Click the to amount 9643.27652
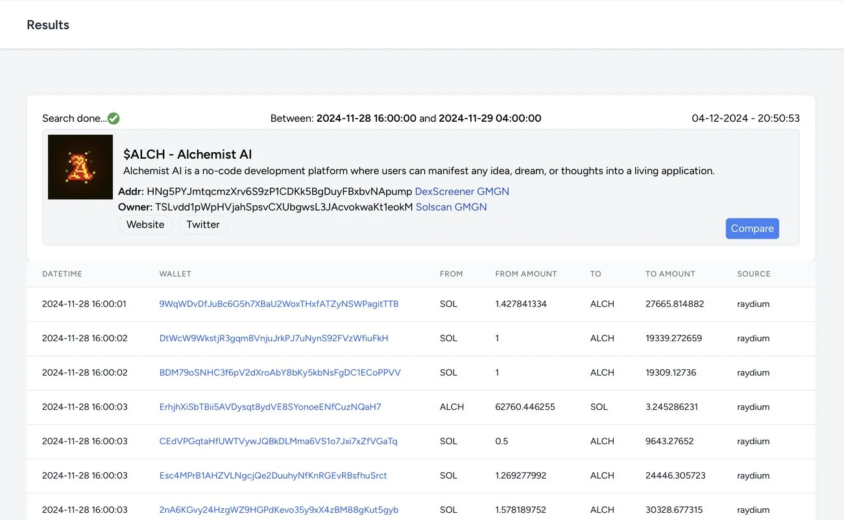Viewport: 844px width, 520px height. point(669,441)
